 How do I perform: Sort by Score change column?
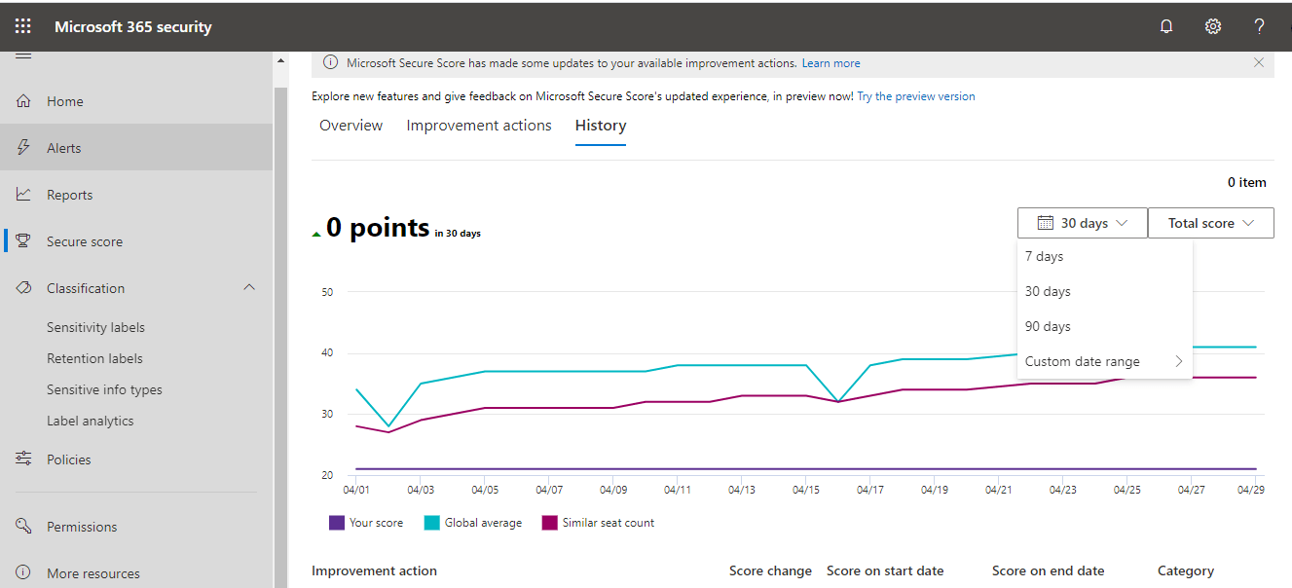[770, 570]
